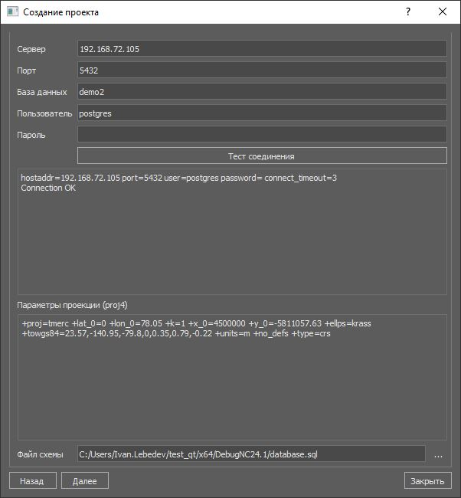Image resolution: width=461 pixels, height=498 pixels.
Task: Click the Создание проекта title bar text
Action: (61, 12)
